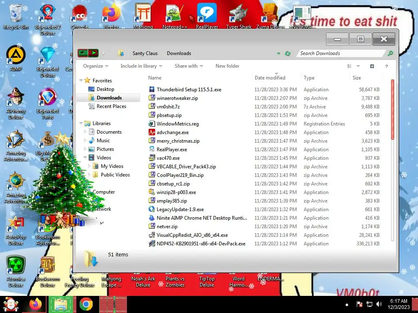Show hidden tray icons
418x313 pixels.
coord(347,304)
